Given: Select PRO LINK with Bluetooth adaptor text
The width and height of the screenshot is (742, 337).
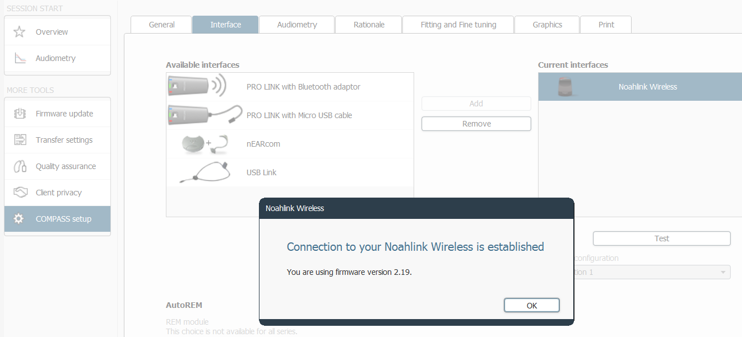Looking at the screenshot, I should pyautogui.click(x=303, y=87).
